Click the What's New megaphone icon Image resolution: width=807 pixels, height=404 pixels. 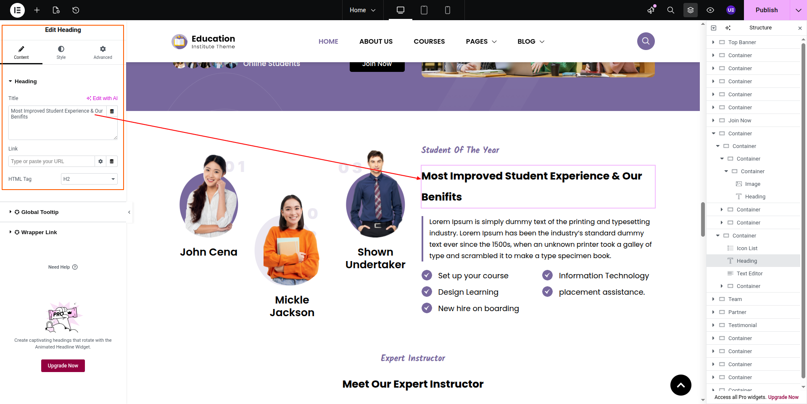tap(651, 10)
